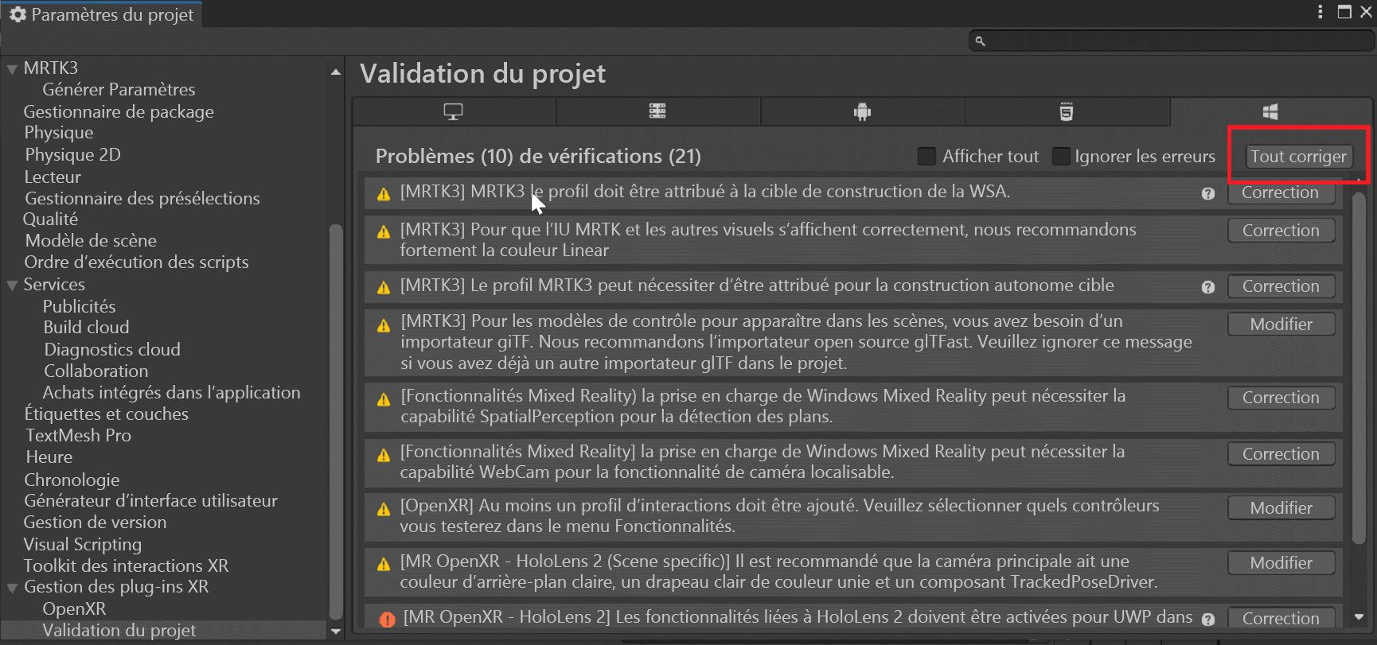Click warning icon beside glTF importer issue
The height and width of the screenshot is (645, 1377).
click(384, 325)
